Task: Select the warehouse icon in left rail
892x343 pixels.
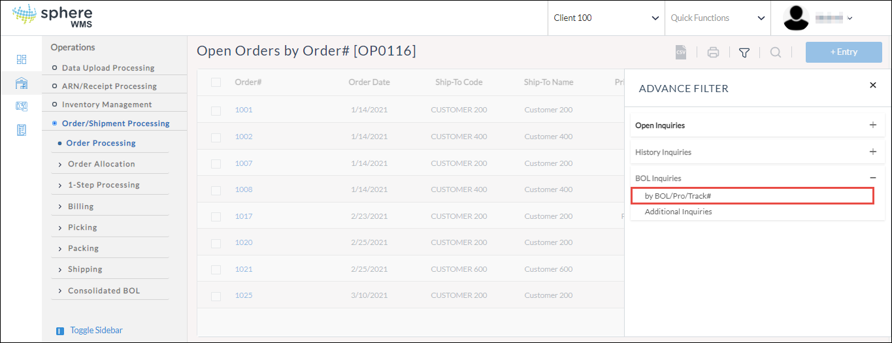Action: [x=22, y=83]
